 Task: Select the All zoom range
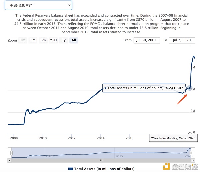coord(74,40)
